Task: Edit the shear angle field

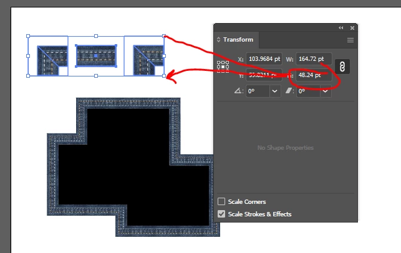Action: [308, 91]
